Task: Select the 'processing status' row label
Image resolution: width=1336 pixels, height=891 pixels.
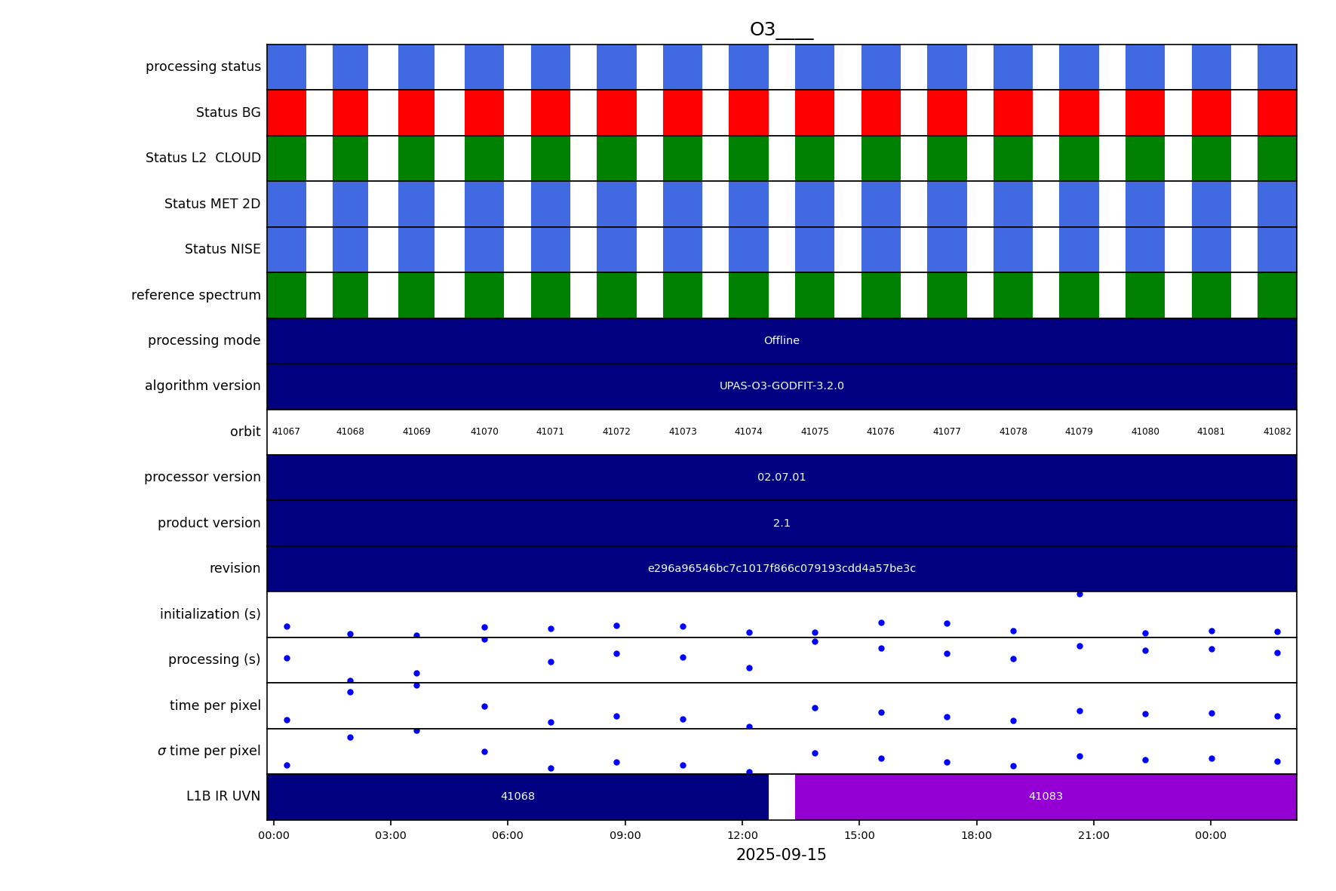Action: point(203,67)
